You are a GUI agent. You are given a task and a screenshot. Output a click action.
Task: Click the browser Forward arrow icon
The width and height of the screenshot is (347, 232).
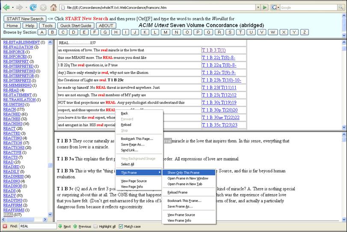click(20, 8)
